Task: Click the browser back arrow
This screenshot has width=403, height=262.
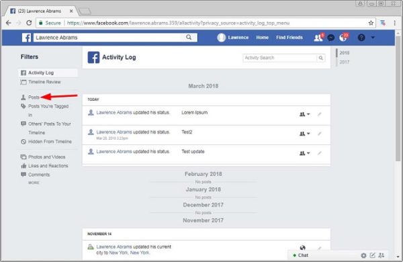Action: 9,23
